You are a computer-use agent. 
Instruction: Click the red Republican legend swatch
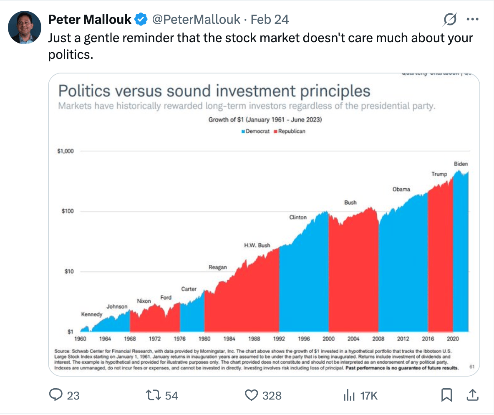point(275,132)
